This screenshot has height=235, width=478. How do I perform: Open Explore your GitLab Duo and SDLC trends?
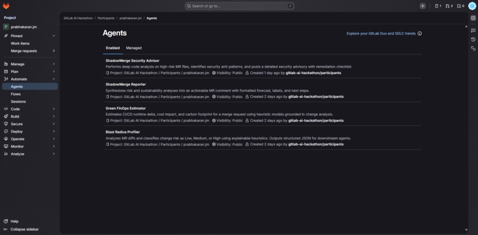click(381, 34)
